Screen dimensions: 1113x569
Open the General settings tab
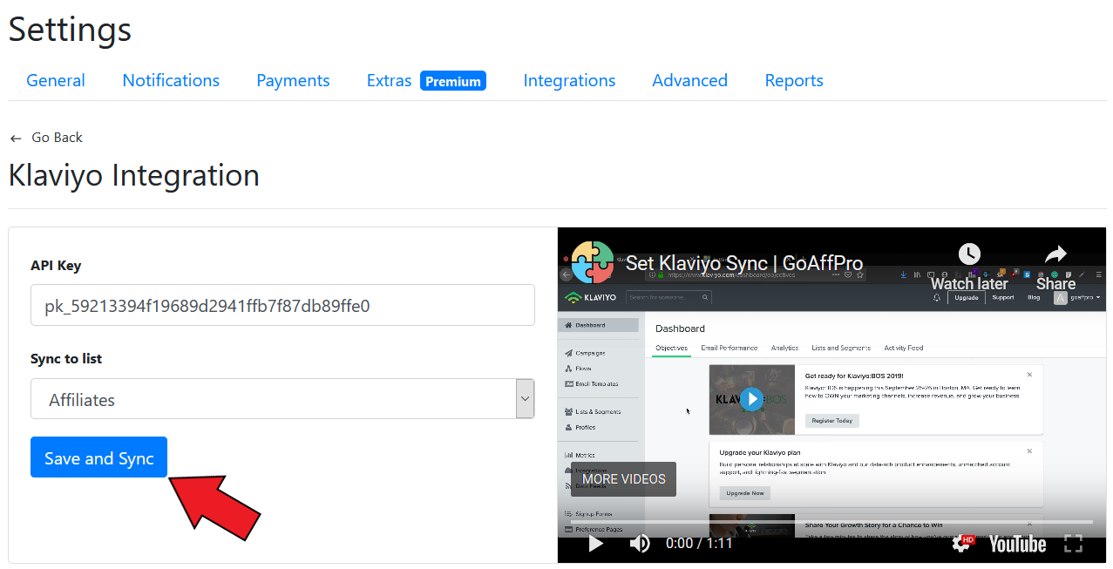click(56, 81)
